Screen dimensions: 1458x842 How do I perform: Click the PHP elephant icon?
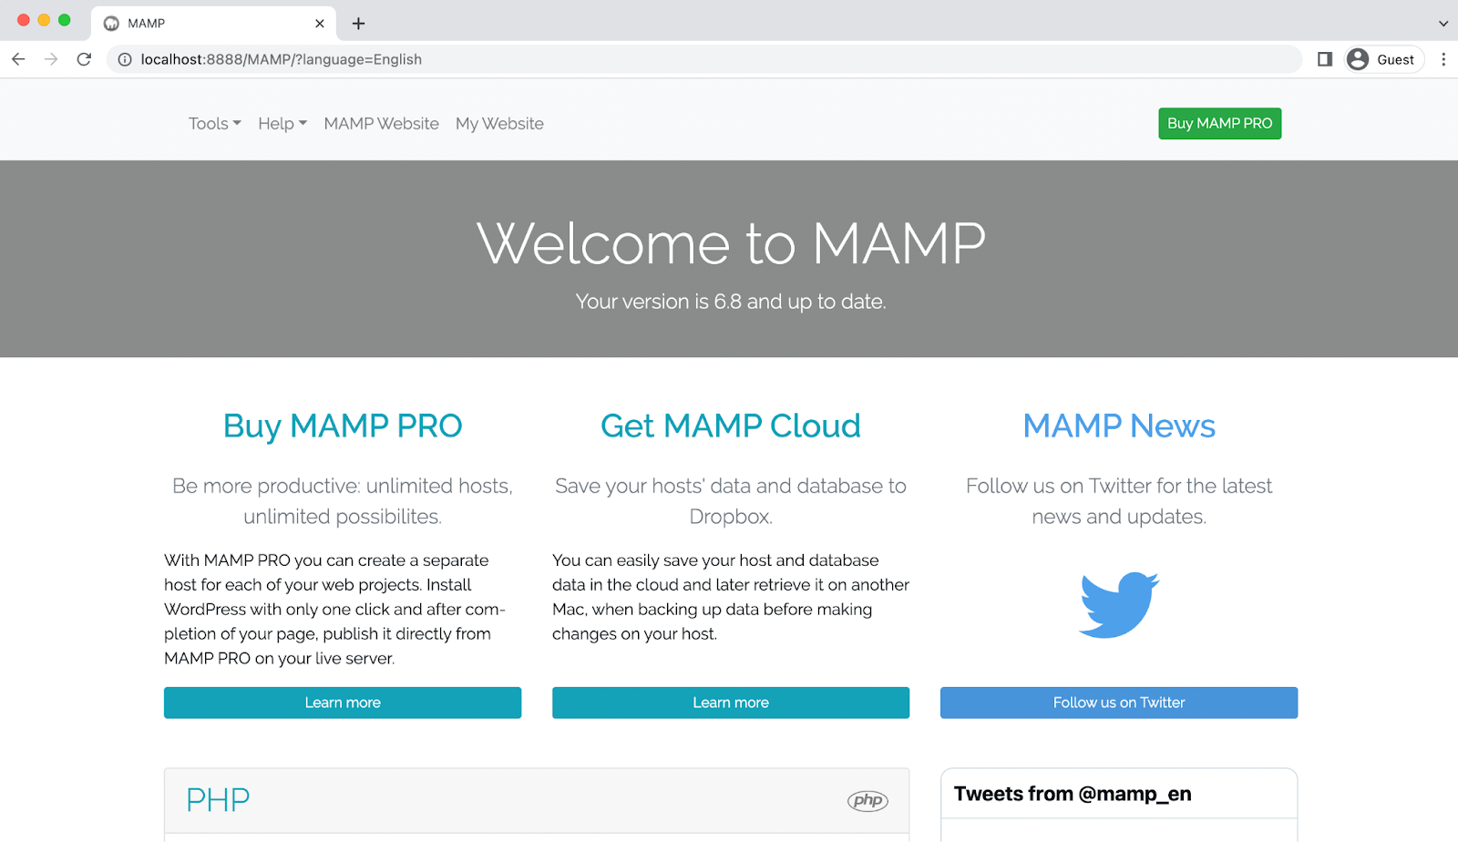[868, 799]
